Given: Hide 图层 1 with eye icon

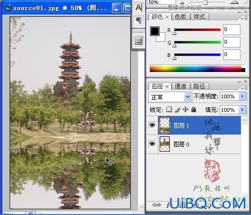Looking at the screenshot, I should pos(152,125).
